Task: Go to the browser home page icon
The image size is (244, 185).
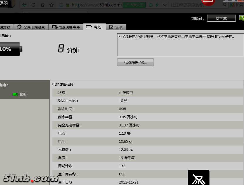Action: click(x=42, y=5)
